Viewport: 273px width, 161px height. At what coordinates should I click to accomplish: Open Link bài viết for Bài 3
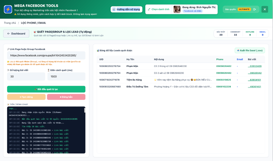(x=61, y=138)
